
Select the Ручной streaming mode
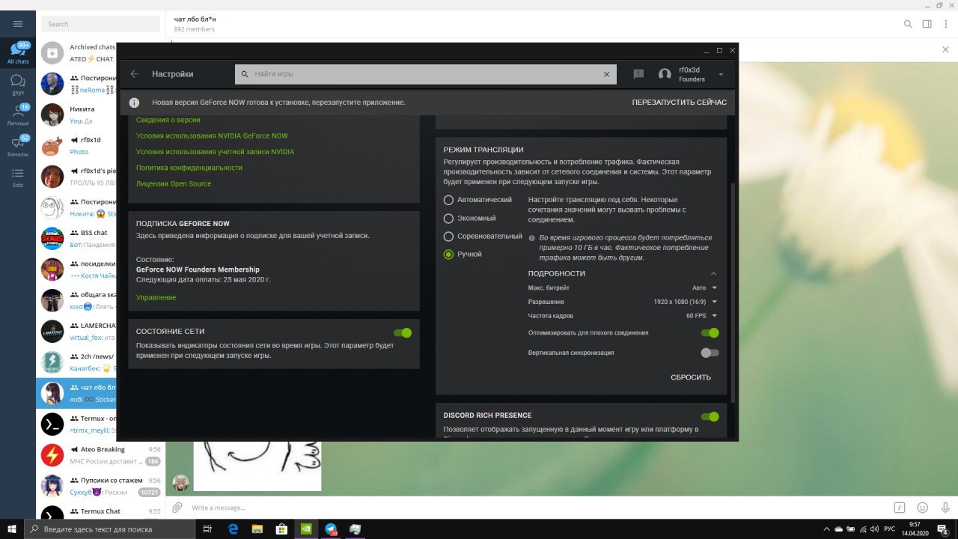(x=448, y=254)
